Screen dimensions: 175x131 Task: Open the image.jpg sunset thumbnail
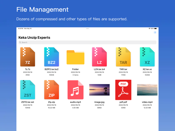pos(99,90)
